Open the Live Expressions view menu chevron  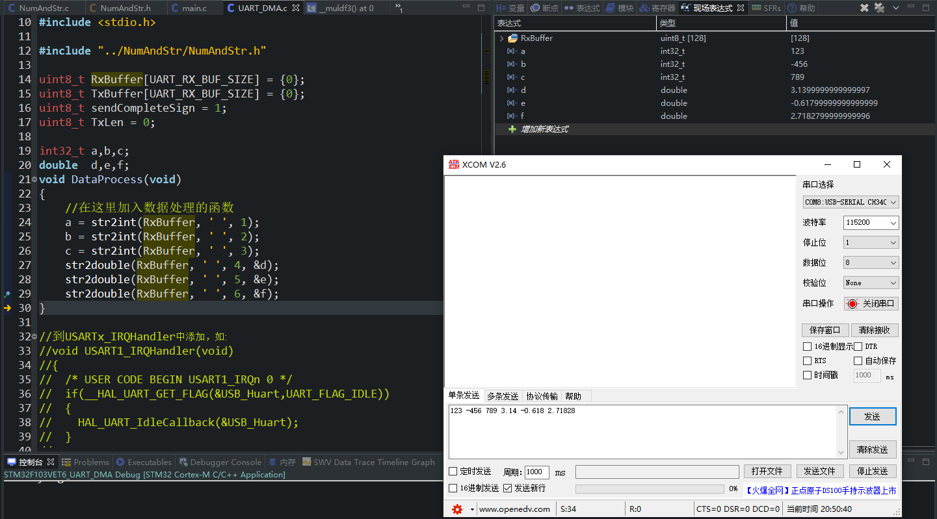pos(896,8)
